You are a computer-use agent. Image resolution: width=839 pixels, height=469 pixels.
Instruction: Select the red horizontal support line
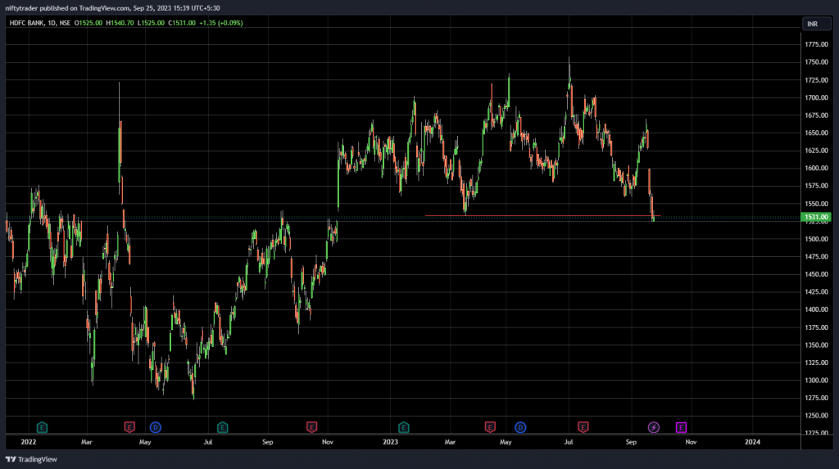pos(542,216)
